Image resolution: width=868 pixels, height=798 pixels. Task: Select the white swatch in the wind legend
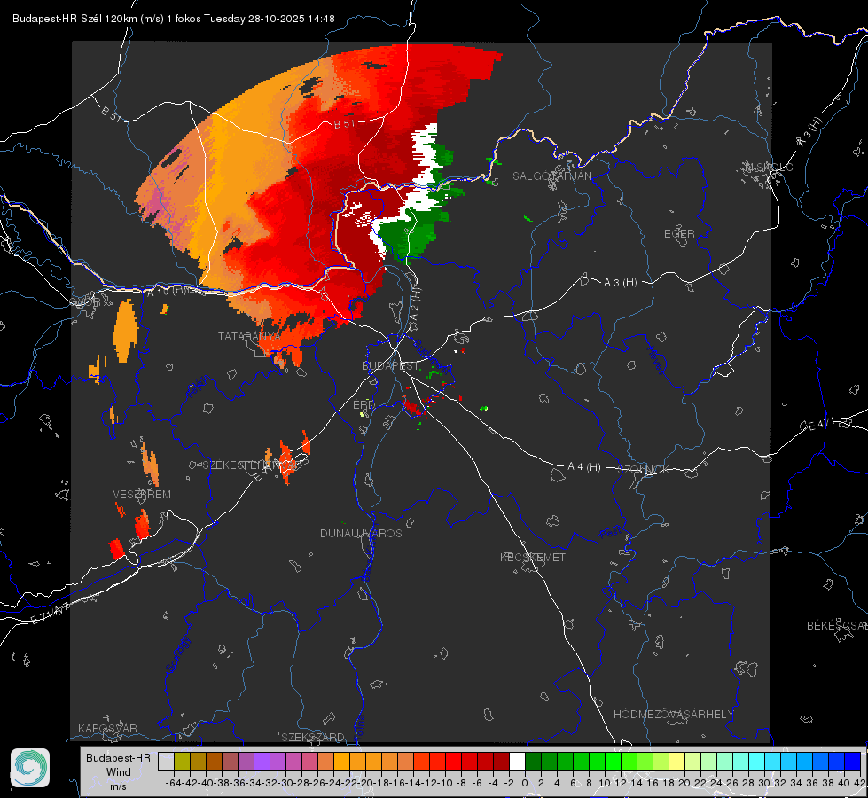[x=517, y=761]
